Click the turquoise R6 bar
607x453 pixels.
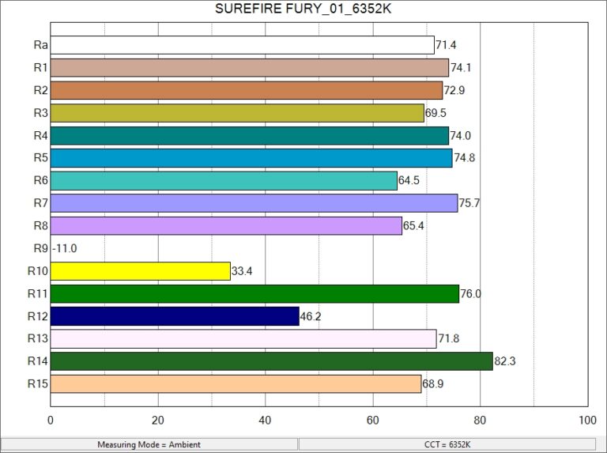tap(224, 180)
